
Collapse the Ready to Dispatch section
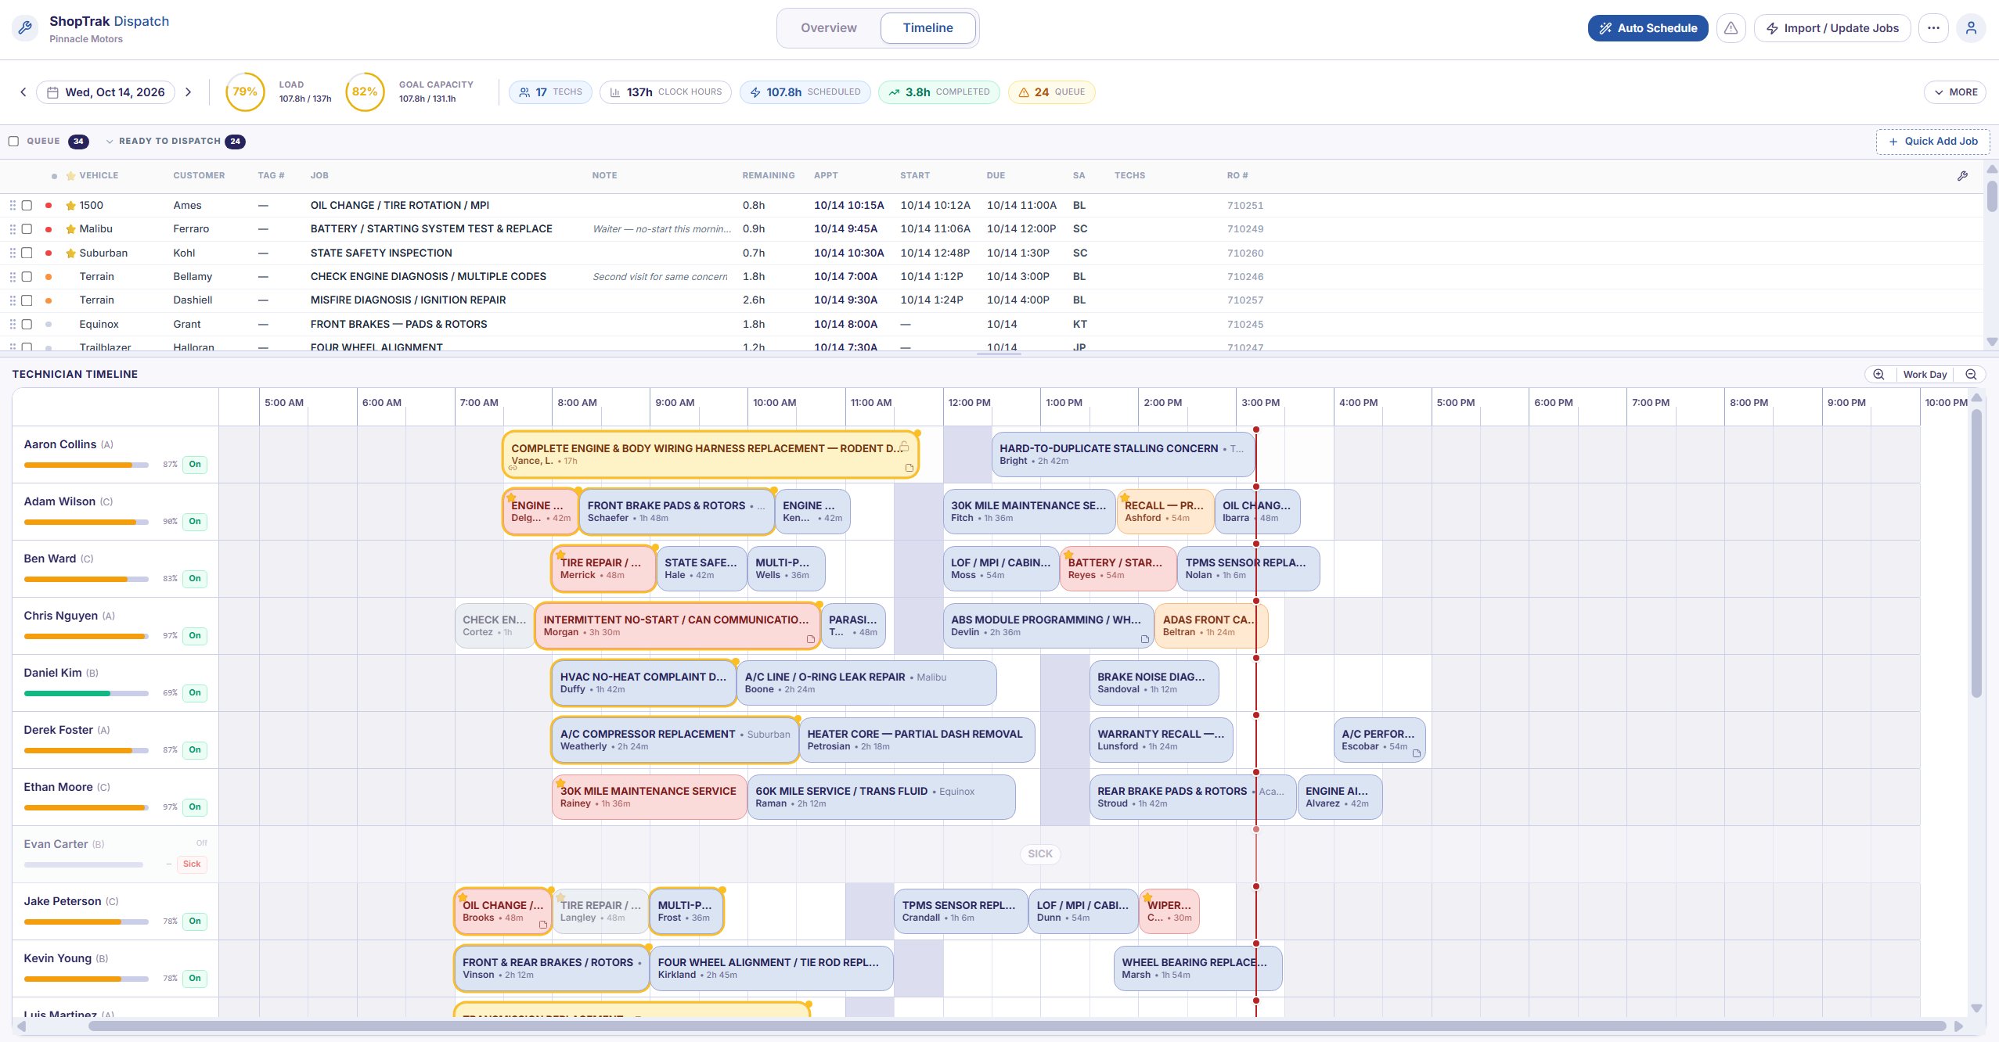point(109,142)
